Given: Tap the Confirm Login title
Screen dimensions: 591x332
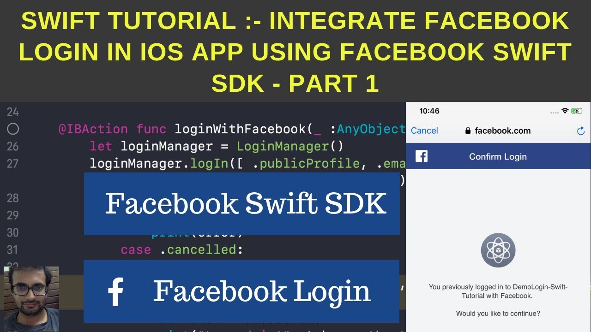Looking at the screenshot, I should [498, 157].
